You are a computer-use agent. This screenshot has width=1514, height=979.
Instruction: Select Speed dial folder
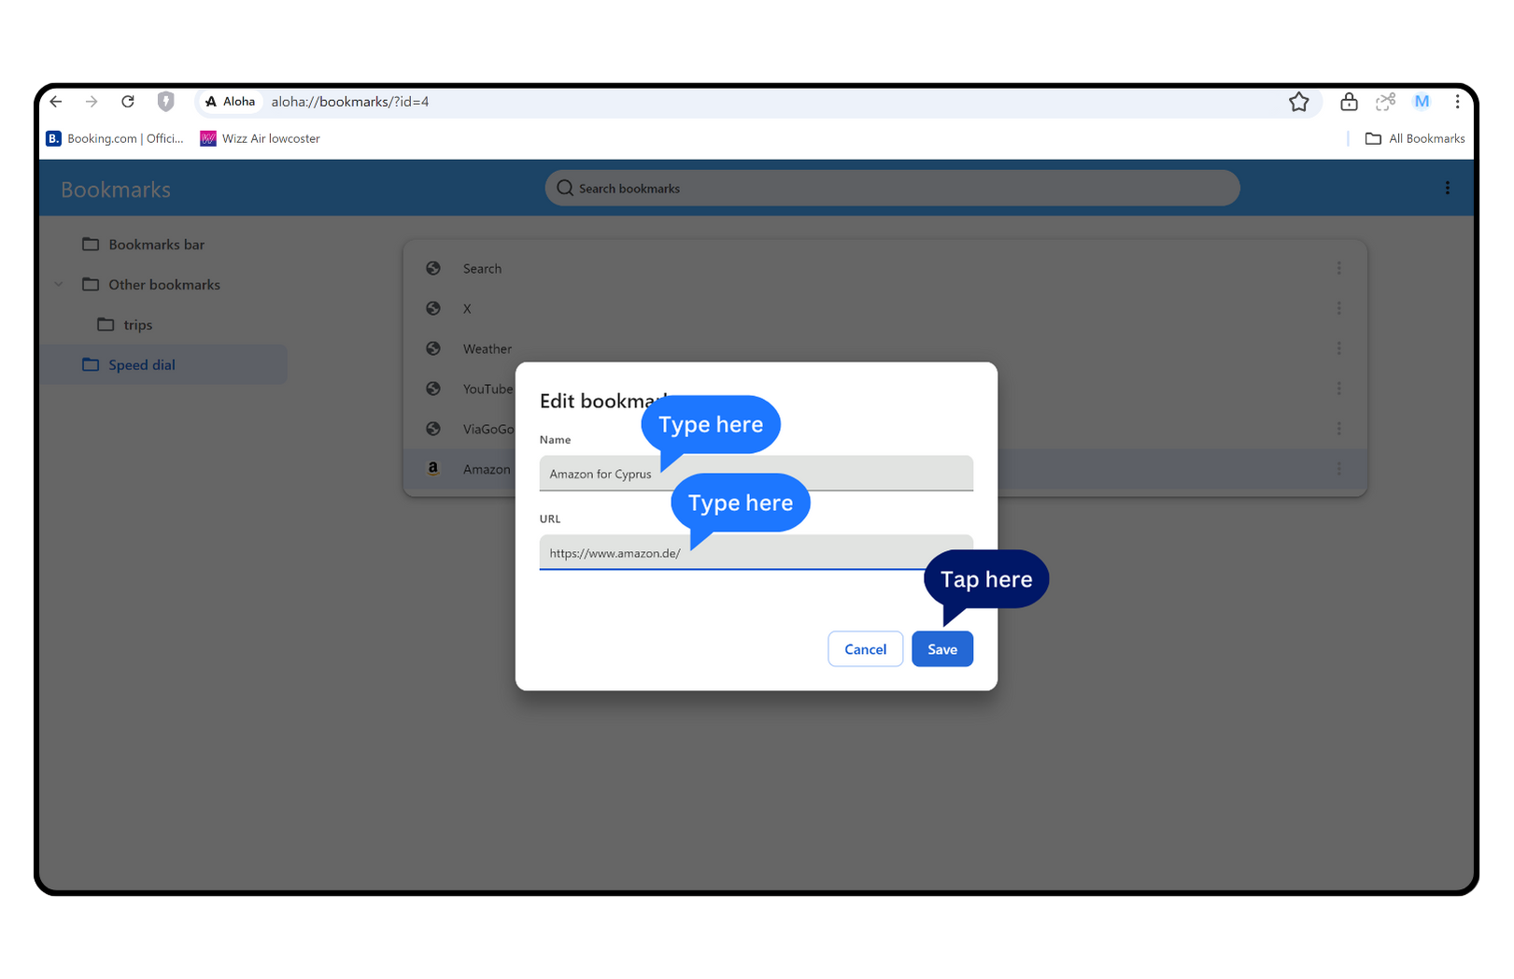point(163,365)
